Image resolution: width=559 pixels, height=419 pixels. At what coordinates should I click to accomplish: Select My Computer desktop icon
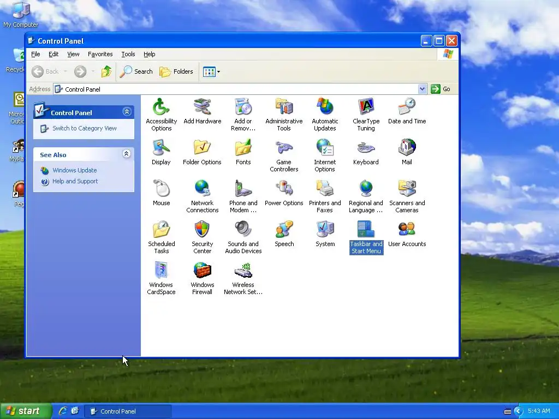pos(21,15)
